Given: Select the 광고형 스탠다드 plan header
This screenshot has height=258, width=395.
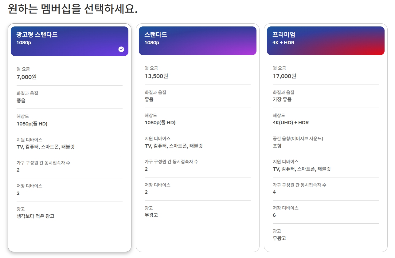Looking at the screenshot, I should 69,41.
